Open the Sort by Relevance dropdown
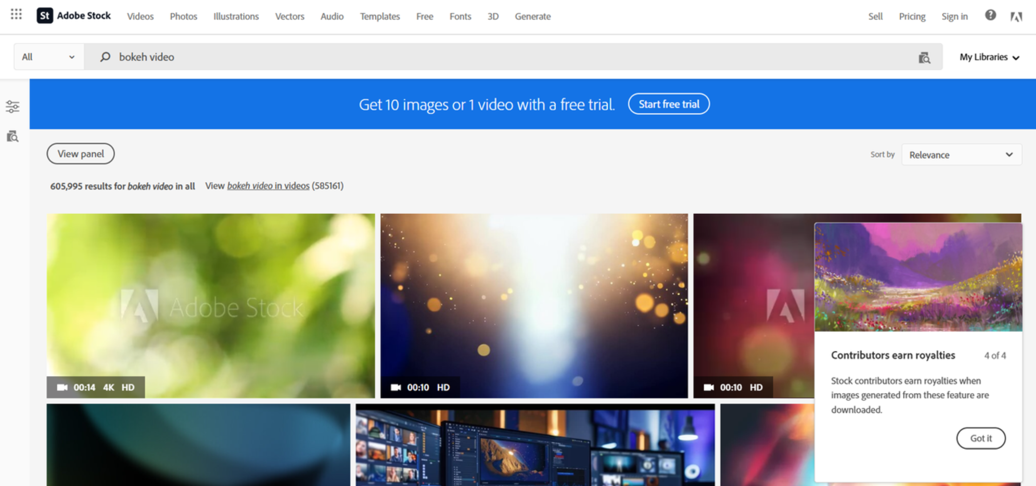 961,155
